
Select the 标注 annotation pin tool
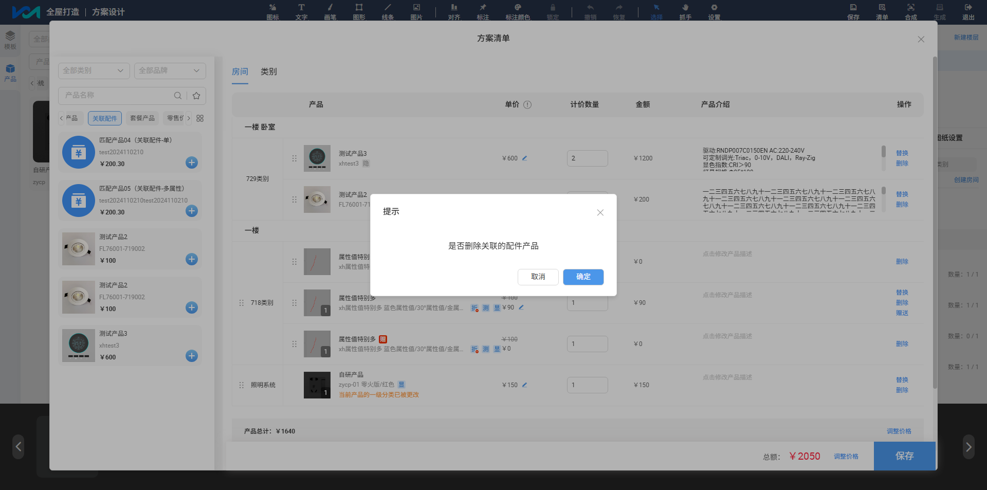483,11
